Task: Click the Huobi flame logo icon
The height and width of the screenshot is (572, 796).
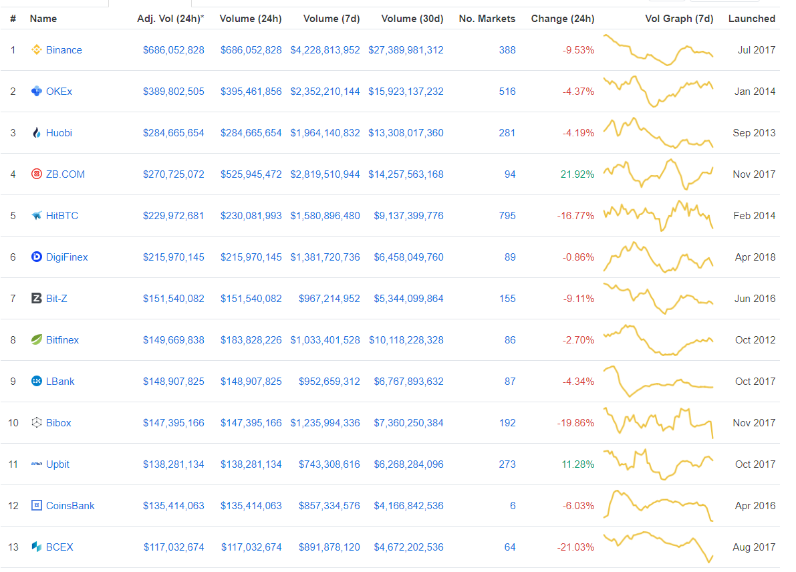Action: tap(37, 133)
